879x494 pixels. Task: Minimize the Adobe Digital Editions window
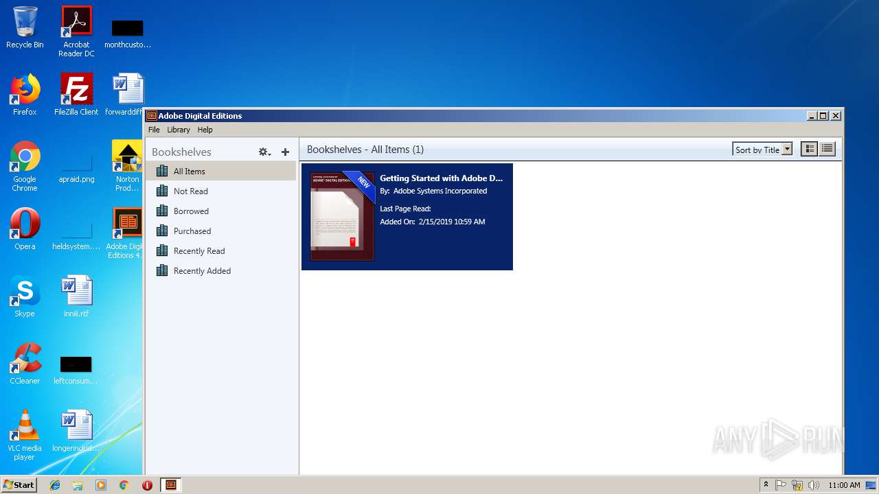click(x=812, y=115)
